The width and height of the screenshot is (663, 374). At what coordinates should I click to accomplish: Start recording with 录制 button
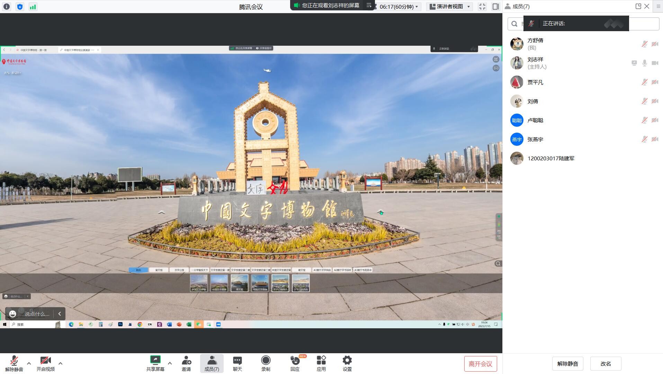266,363
